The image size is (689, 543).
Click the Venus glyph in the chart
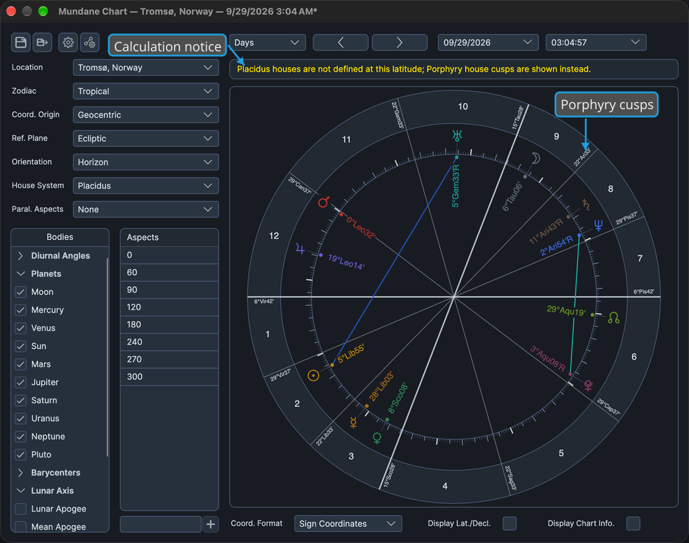click(377, 438)
